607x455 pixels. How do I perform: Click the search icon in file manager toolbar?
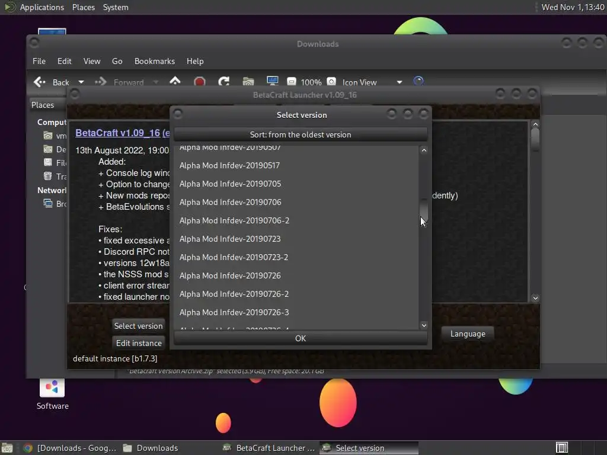tap(418, 81)
